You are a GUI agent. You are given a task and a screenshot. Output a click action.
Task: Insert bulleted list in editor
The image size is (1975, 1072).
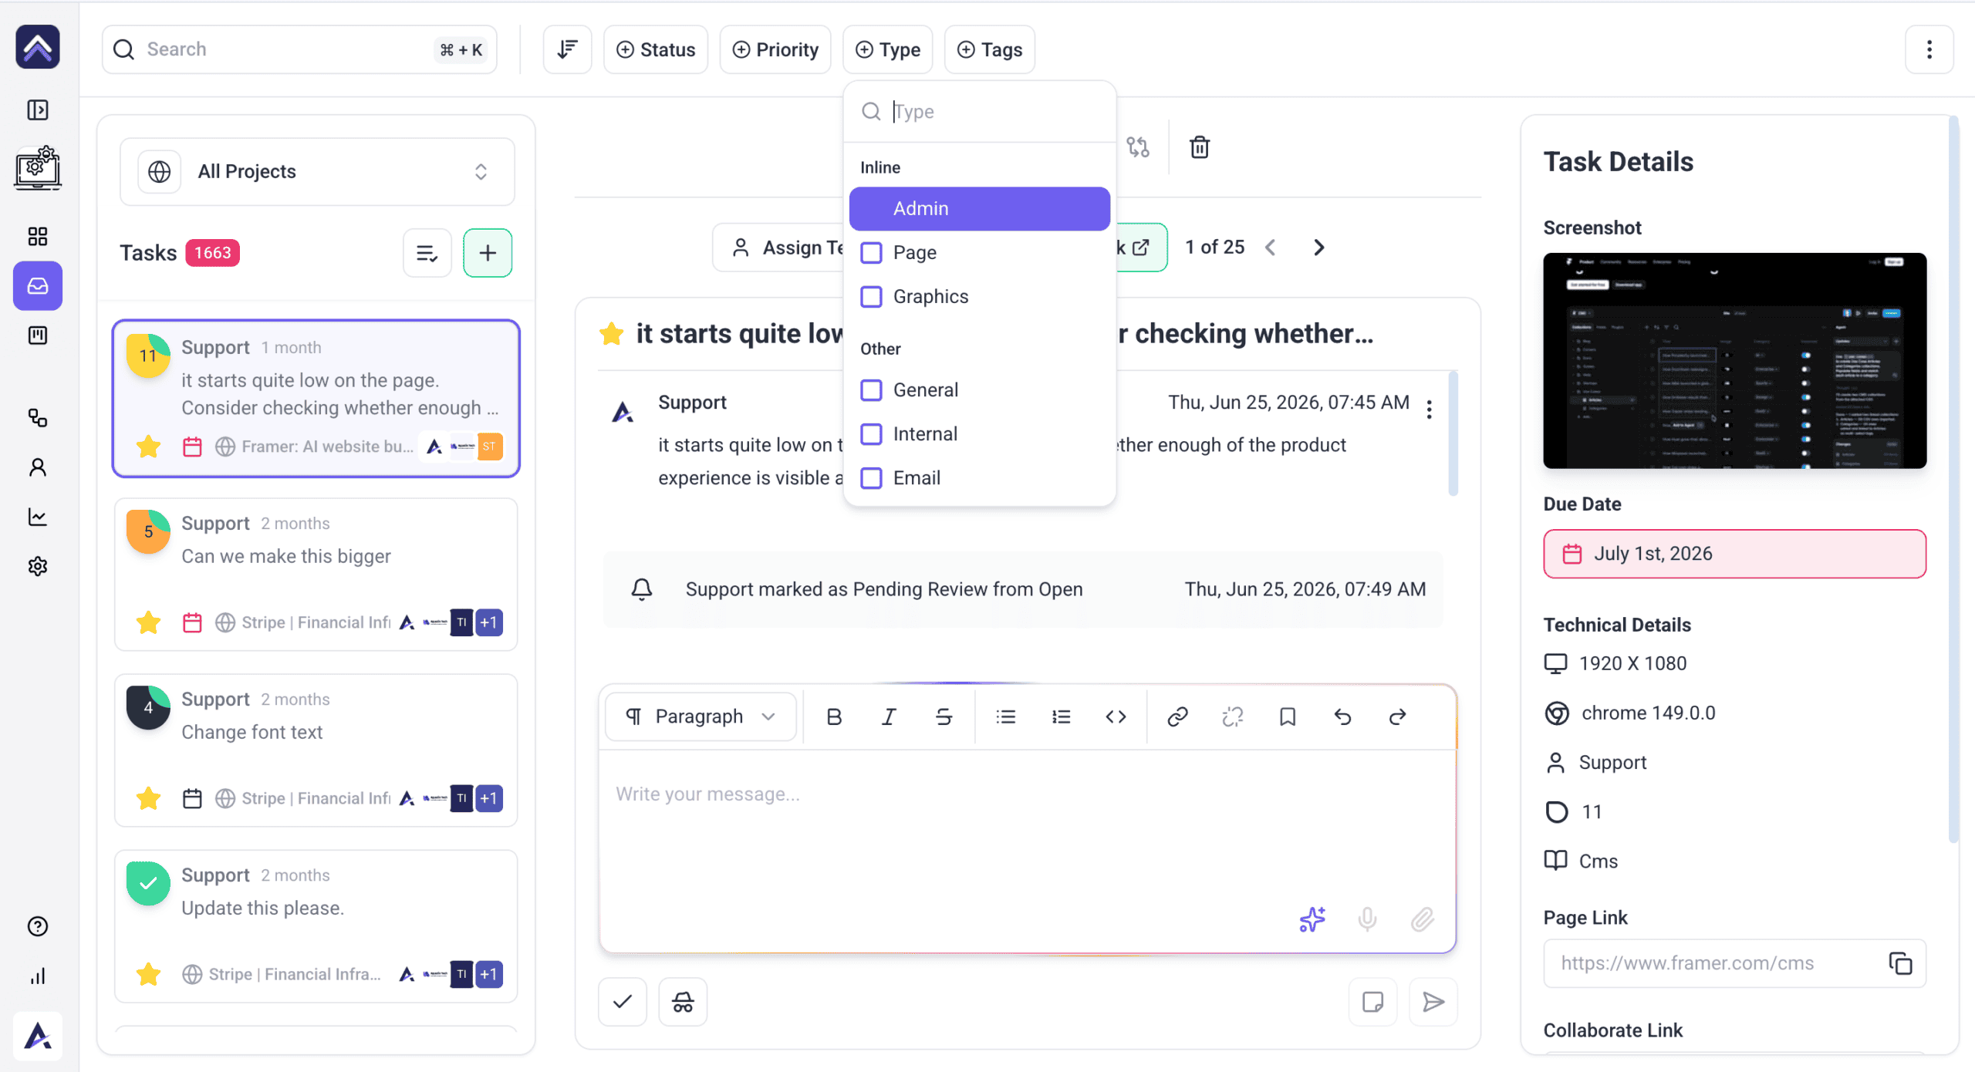[1005, 717]
